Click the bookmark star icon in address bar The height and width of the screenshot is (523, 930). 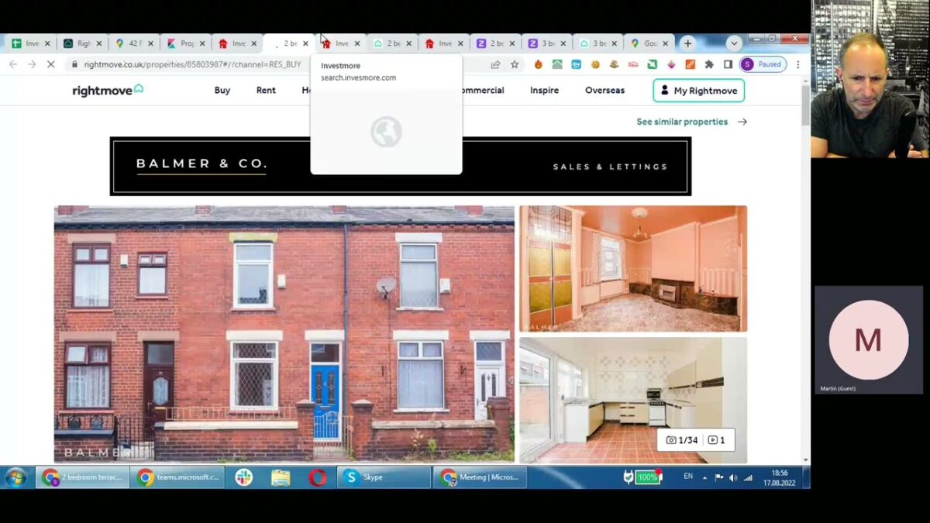click(x=514, y=64)
